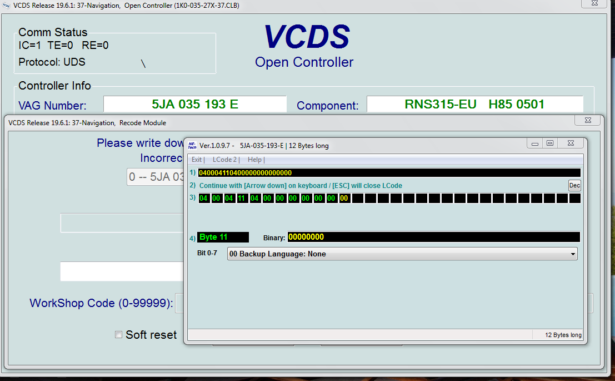Image resolution: width=615 pixels, height=381 pixels.
Task: Select the byte cell with value 11
Action: (242, 199)
